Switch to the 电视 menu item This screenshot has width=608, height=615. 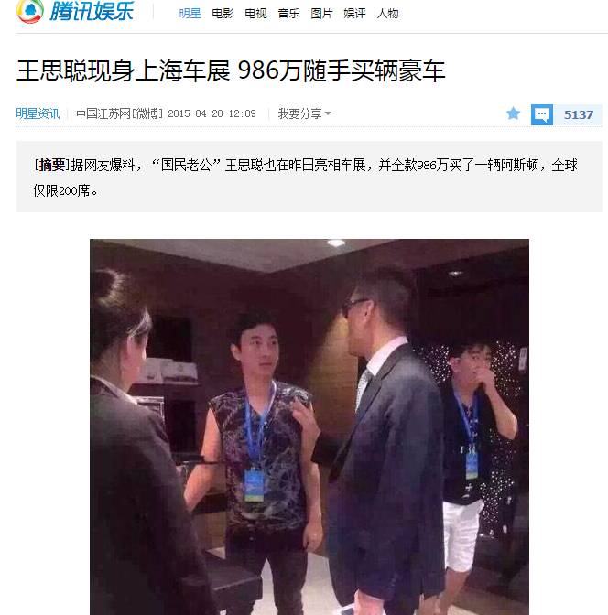[x=255, y=14]
